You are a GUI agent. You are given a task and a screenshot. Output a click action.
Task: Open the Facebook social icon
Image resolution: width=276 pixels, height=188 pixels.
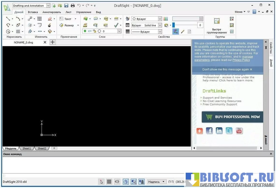(209, 131)
